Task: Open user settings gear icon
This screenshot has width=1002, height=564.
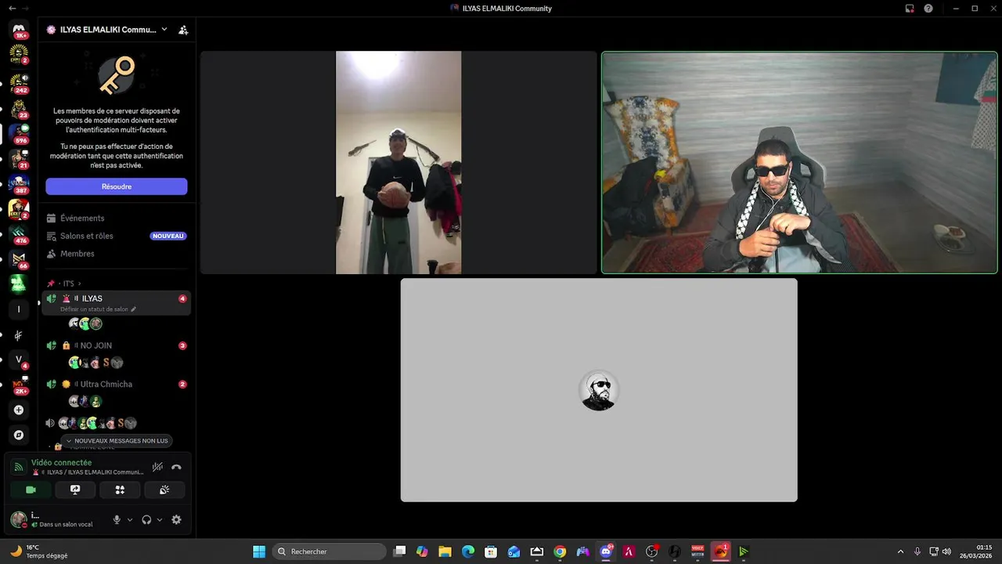Action: pos(176,519)
